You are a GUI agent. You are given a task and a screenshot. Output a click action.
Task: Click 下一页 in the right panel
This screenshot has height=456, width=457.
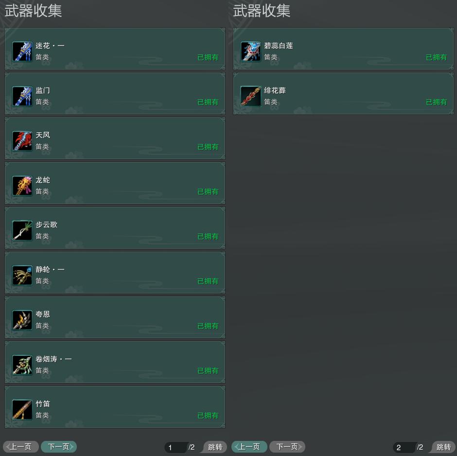coord(287,447)
